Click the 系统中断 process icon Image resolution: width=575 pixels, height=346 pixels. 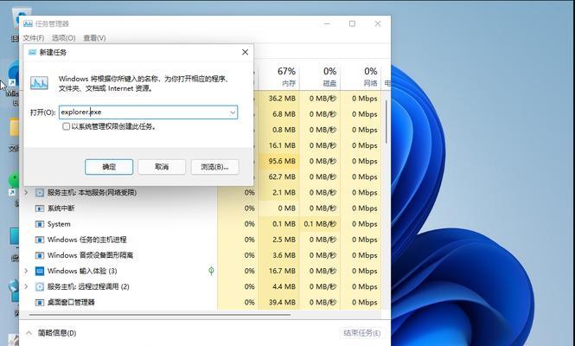40,208
